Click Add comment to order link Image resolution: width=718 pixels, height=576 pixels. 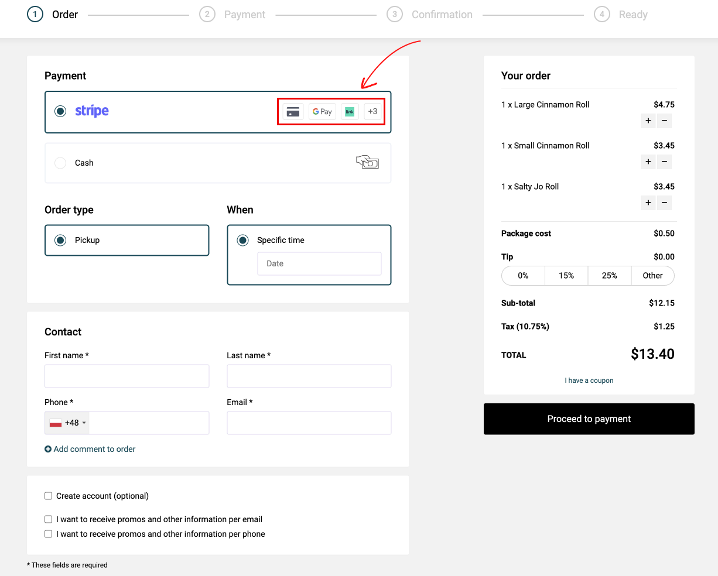94,449
